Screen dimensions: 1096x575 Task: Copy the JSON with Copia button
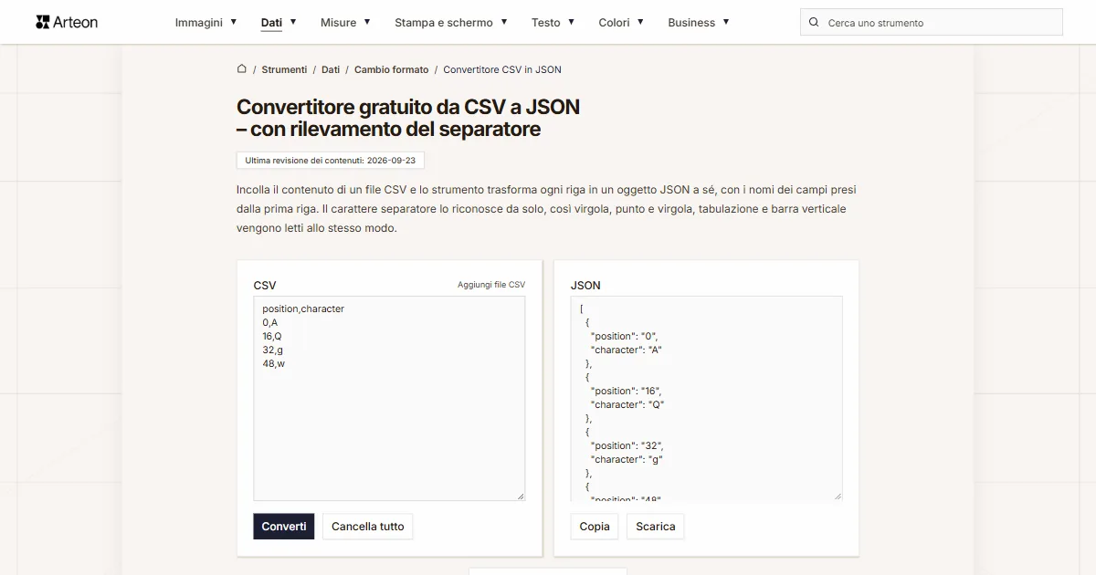coord(595,527)
